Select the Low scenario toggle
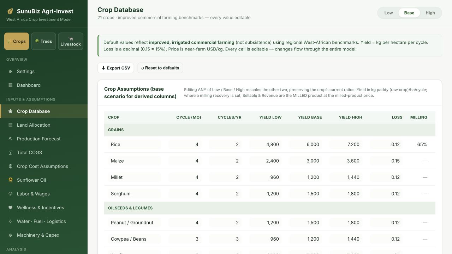Screen dimensions: 452x254 388,13
